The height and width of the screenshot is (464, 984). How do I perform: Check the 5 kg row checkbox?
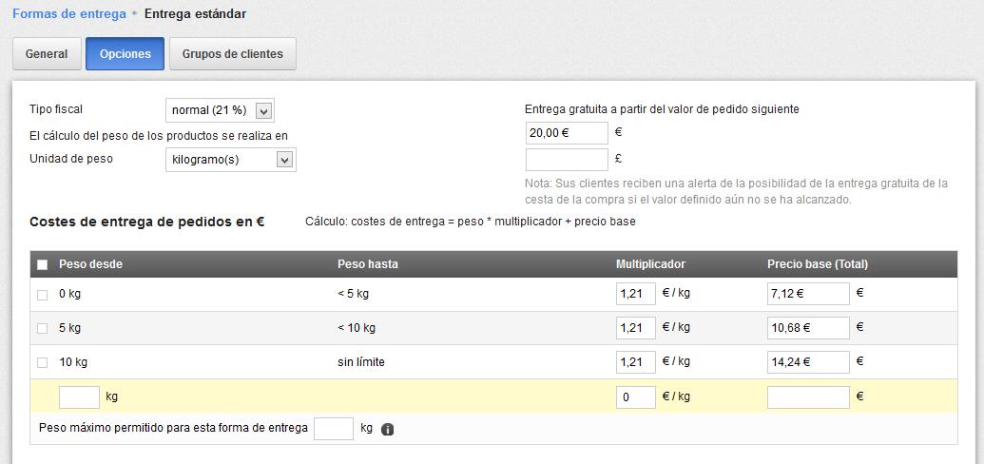click(42, 329)
